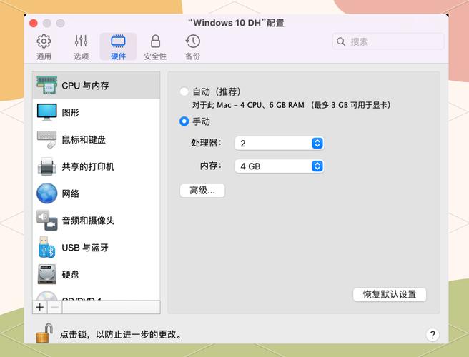
Task: Select the 网络 sidebar text
Action: point(71,193)
